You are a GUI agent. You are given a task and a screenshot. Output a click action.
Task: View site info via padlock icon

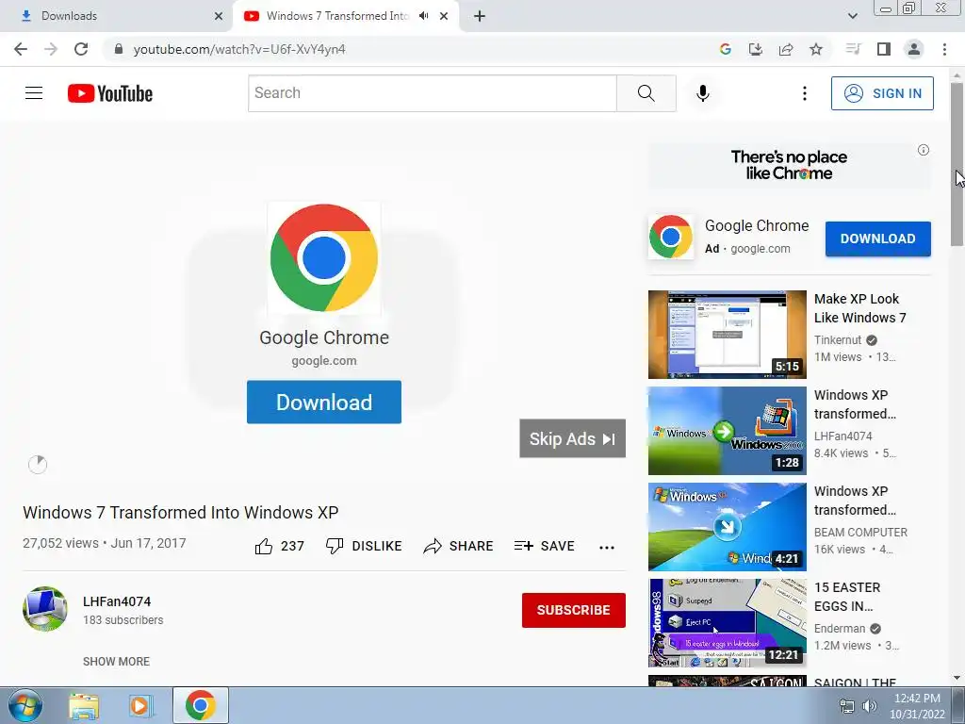119,49
